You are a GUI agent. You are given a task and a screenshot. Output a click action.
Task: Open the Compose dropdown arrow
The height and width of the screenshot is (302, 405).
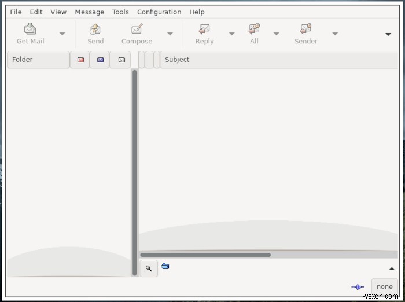click(x=170, y=34)
